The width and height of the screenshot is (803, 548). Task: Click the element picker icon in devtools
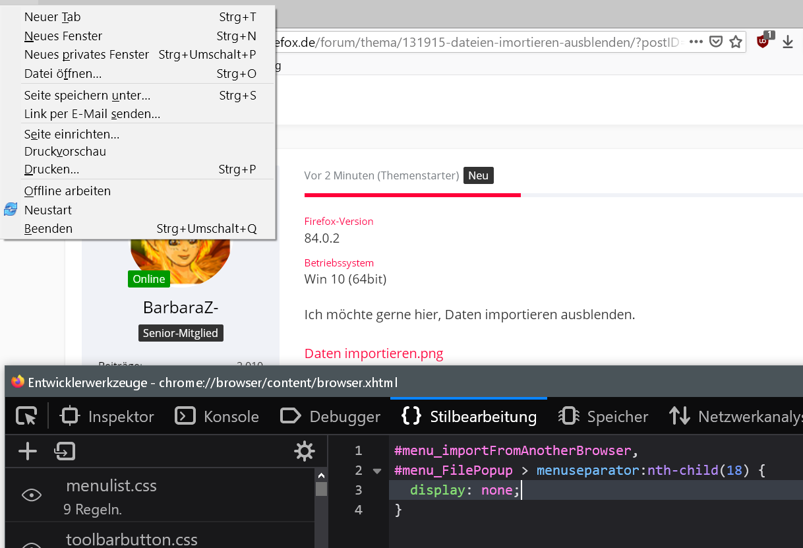[x=26, y=416]
